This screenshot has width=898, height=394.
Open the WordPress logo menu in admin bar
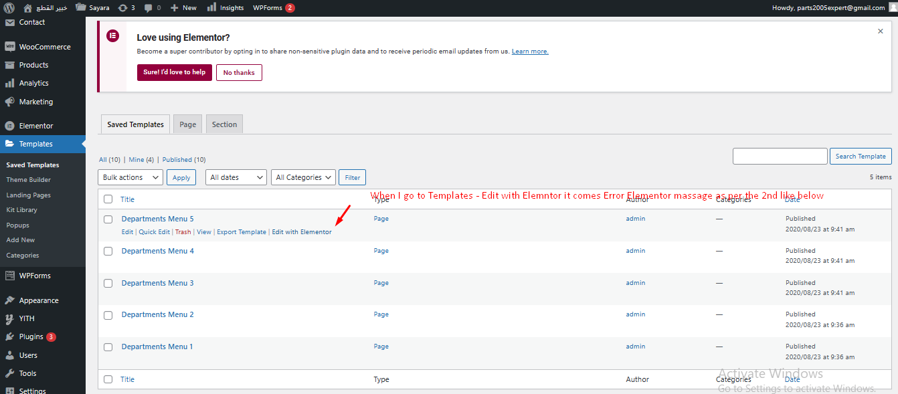(9, 8)
